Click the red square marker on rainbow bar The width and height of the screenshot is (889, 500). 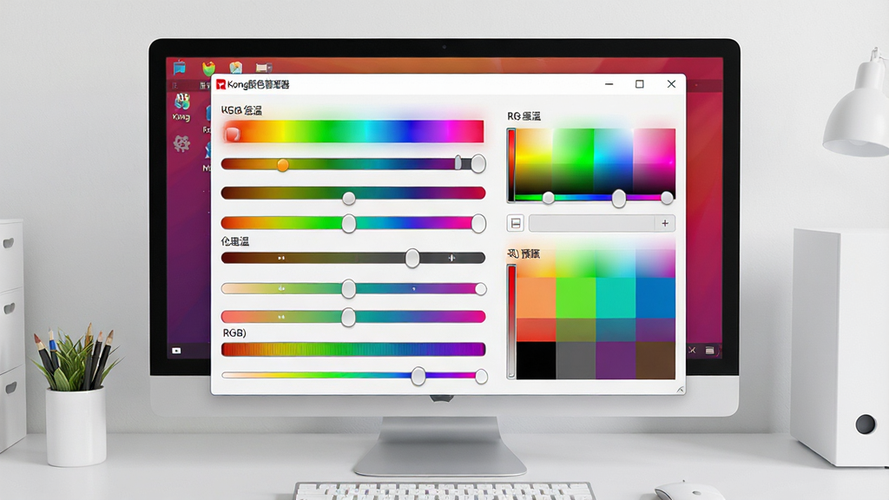[x=233, y=134]
